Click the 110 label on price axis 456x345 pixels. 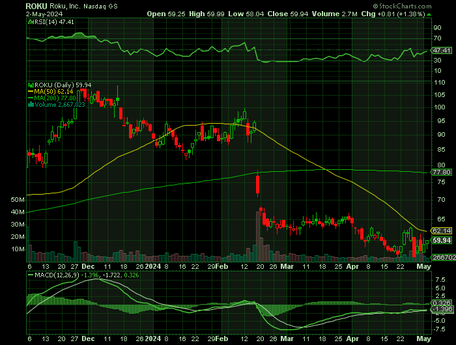(x=440, y=83)
